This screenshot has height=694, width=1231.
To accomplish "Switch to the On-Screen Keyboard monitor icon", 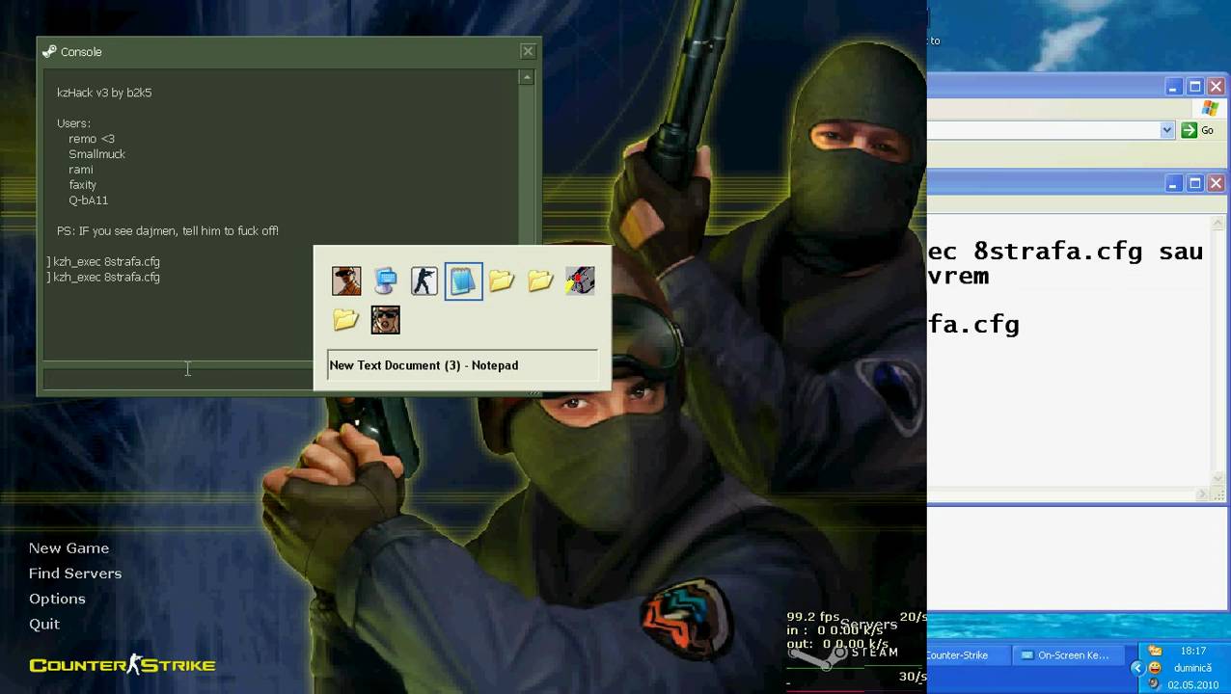I will coord(385,280).
